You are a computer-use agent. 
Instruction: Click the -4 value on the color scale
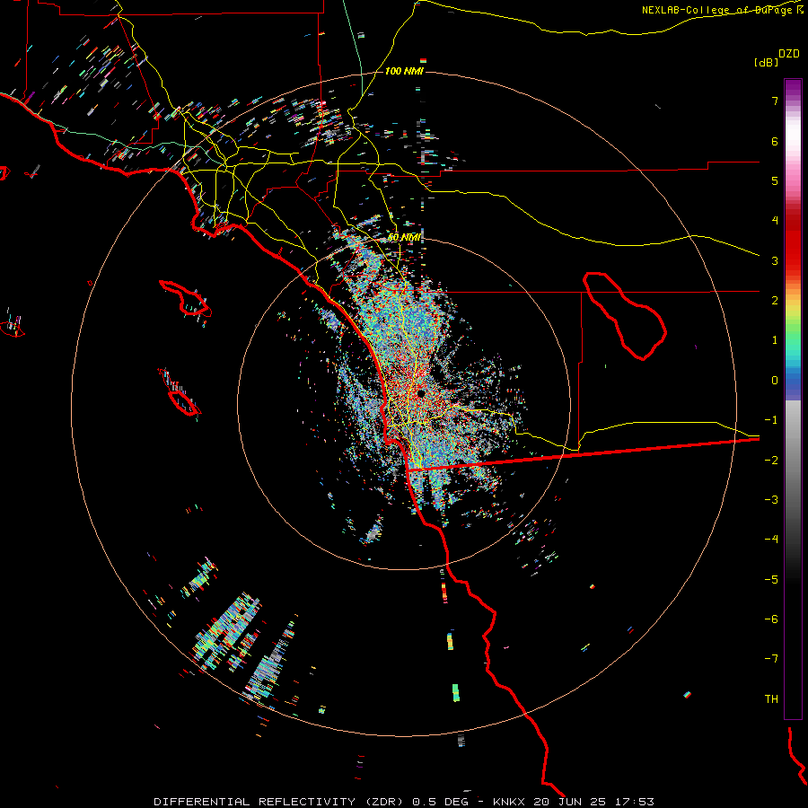tap(771, 540)
